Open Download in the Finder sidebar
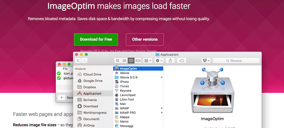This screenshot has height=128, width=284. pos(93,106)
